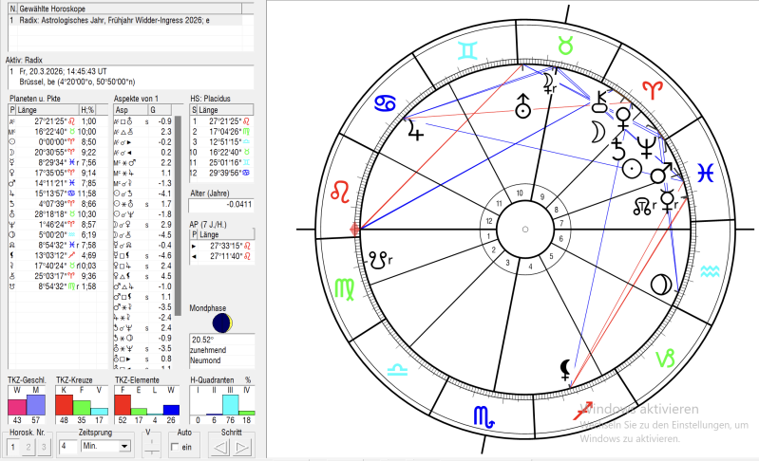Select the Mars glyph in the chart
Screen dimensions: 759x461
(661, 174)
